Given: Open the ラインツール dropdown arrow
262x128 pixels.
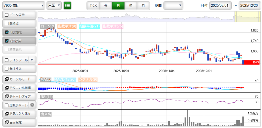Looking at the screenshot, I should click(32, 60).
